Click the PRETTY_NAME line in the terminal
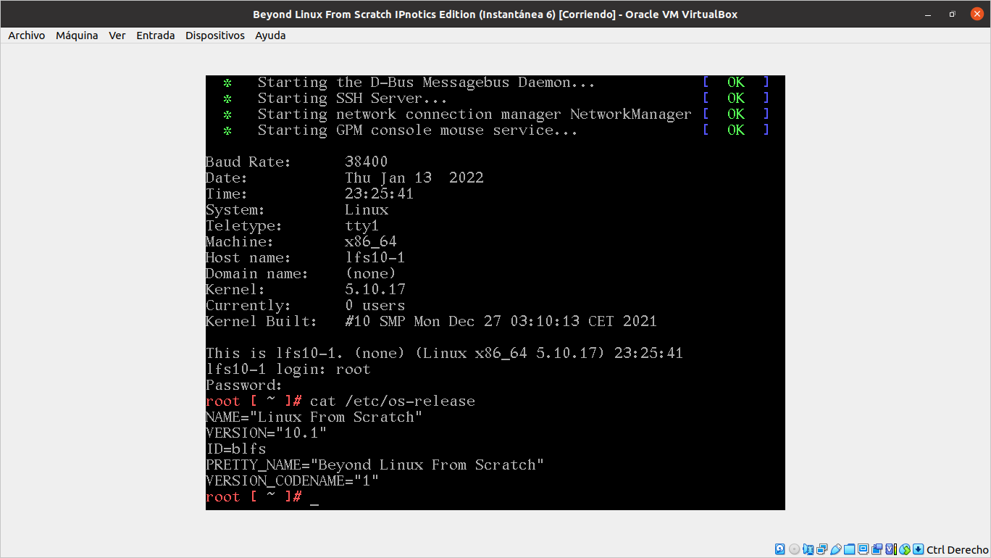The image size is (991, 558). coord(375,465)
